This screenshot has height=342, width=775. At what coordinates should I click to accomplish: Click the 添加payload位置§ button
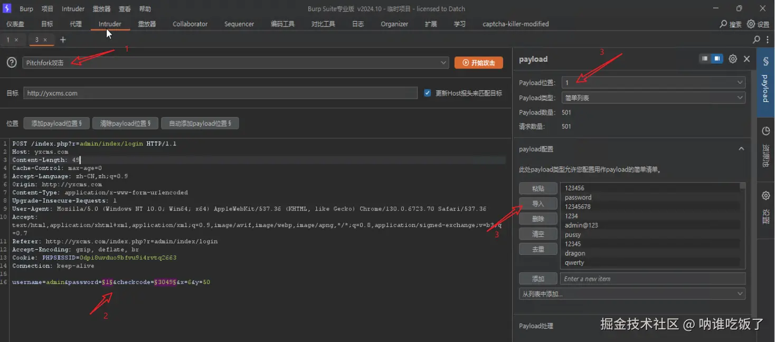[x=56, y=123]
